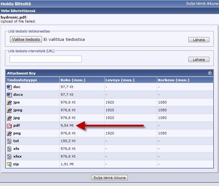Click the txt text file icon
Image resolution: width=219 pixels, height=186 pixels.
9,141
